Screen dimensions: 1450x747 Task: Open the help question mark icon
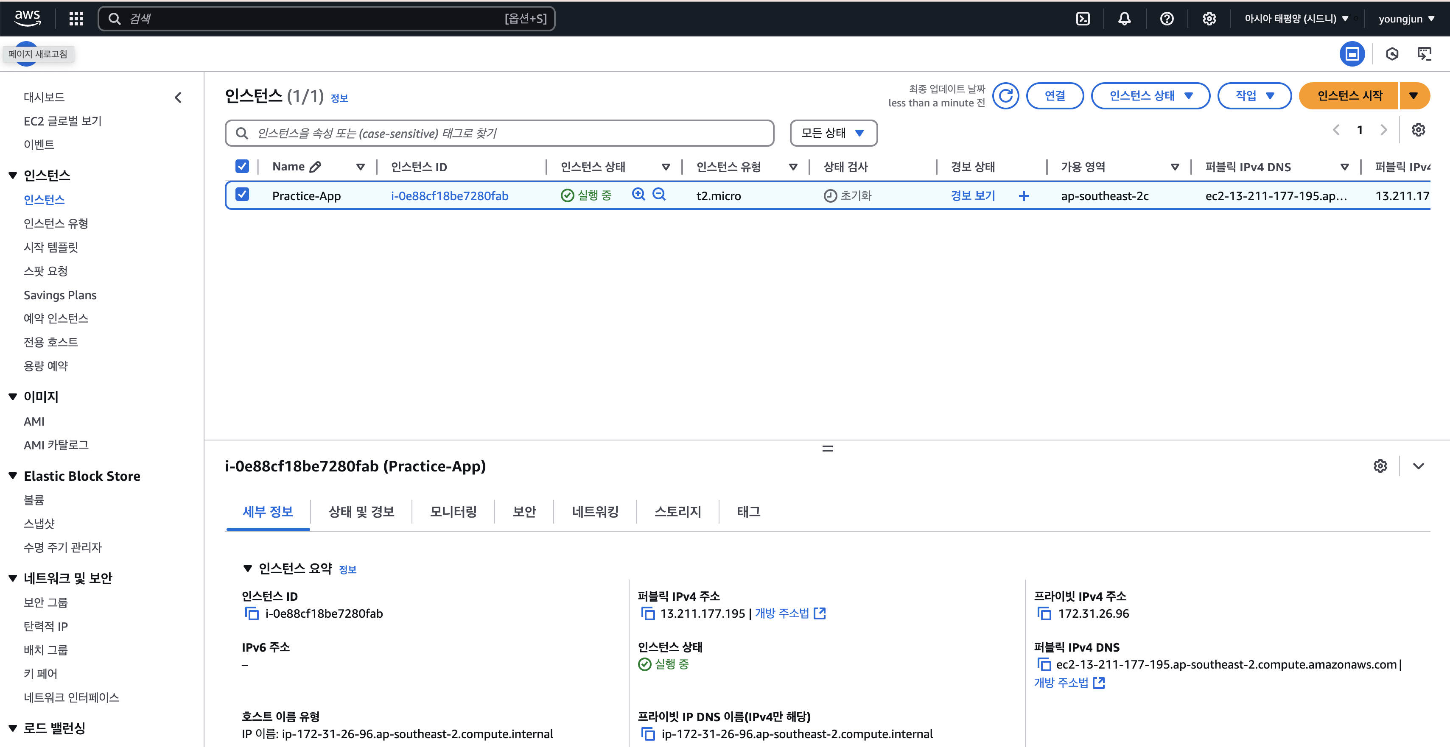(x=1166, y=19)
